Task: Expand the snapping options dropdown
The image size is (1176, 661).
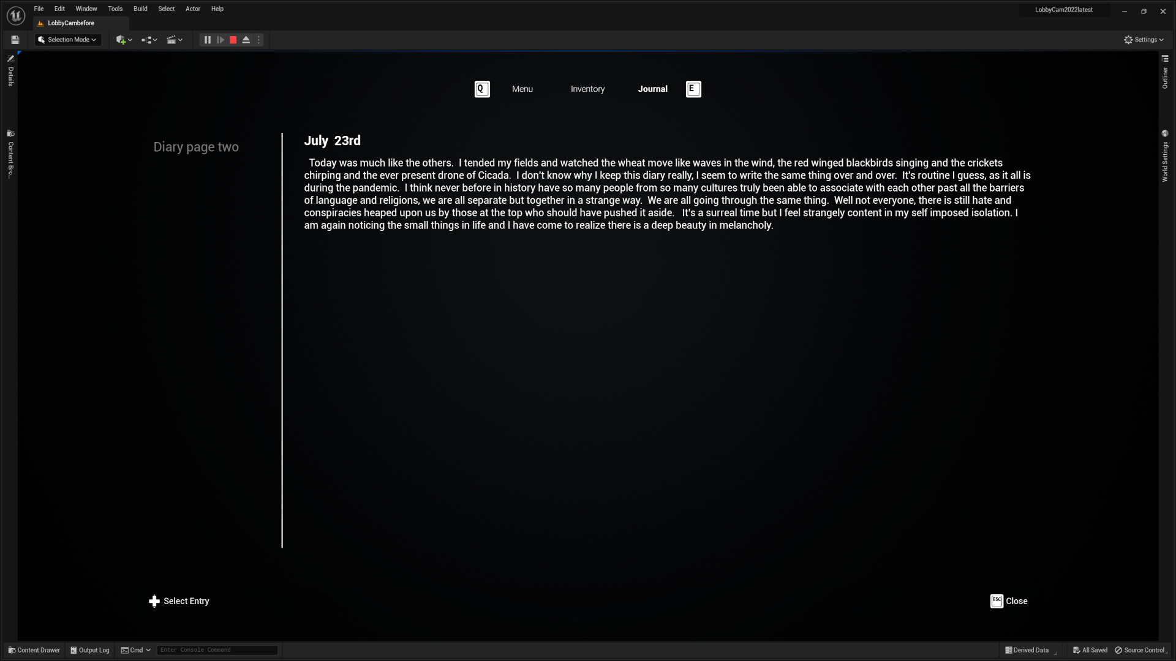Action: [155, 40]
